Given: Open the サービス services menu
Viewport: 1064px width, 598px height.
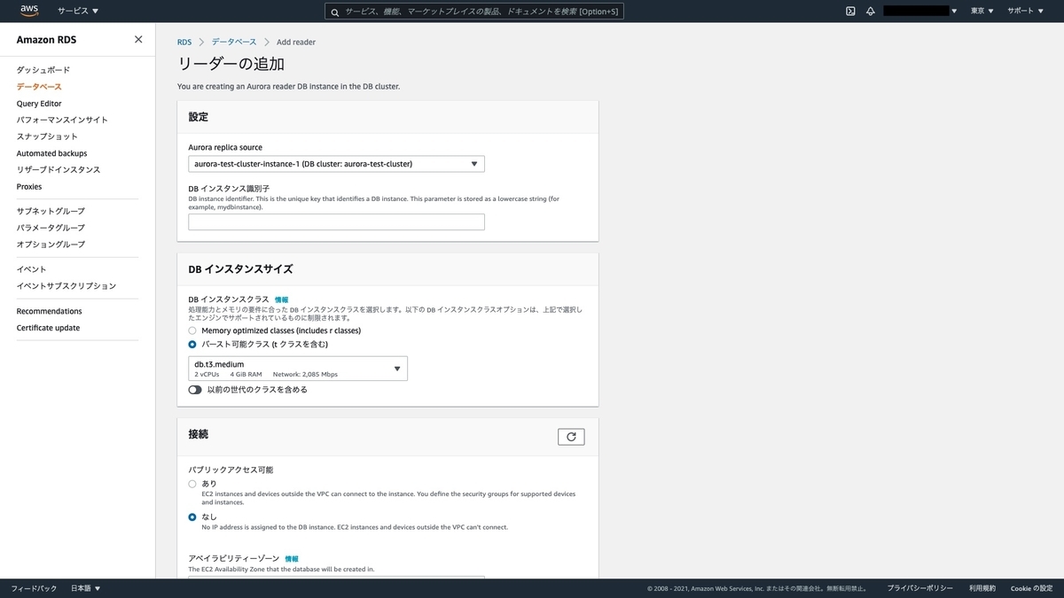Looking at the screenshot, I should click(78, 11).
